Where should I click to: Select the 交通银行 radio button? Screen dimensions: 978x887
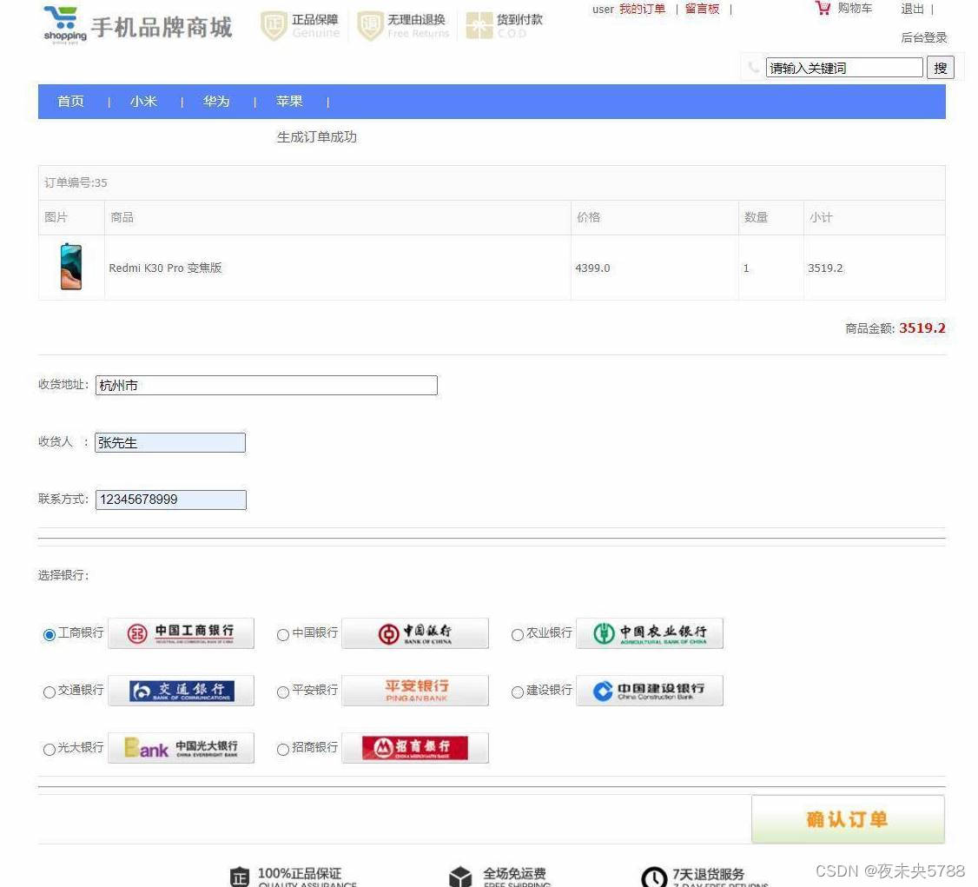pyautogui.click(x=50, y=692)
